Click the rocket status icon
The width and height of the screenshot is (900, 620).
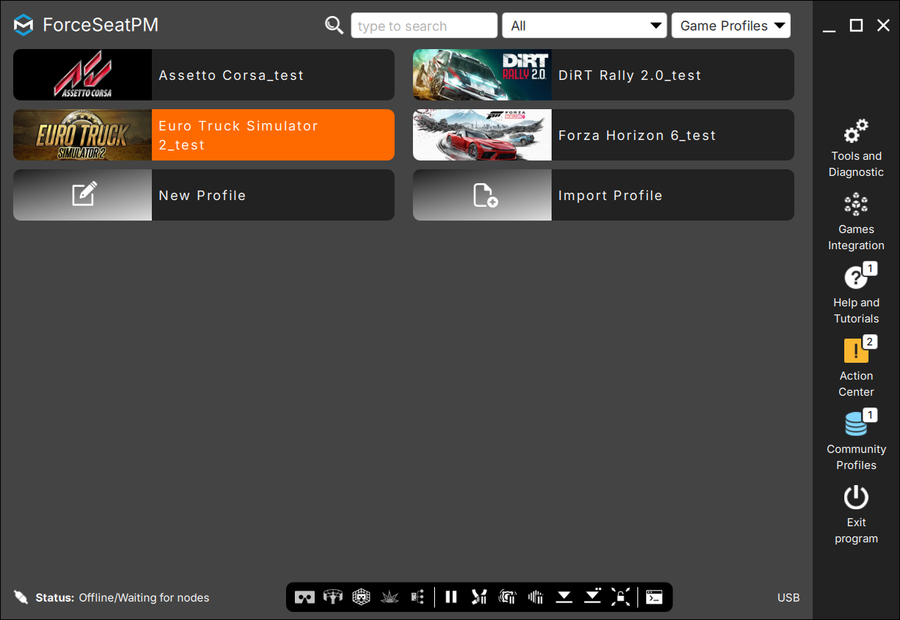coord(21,597)
